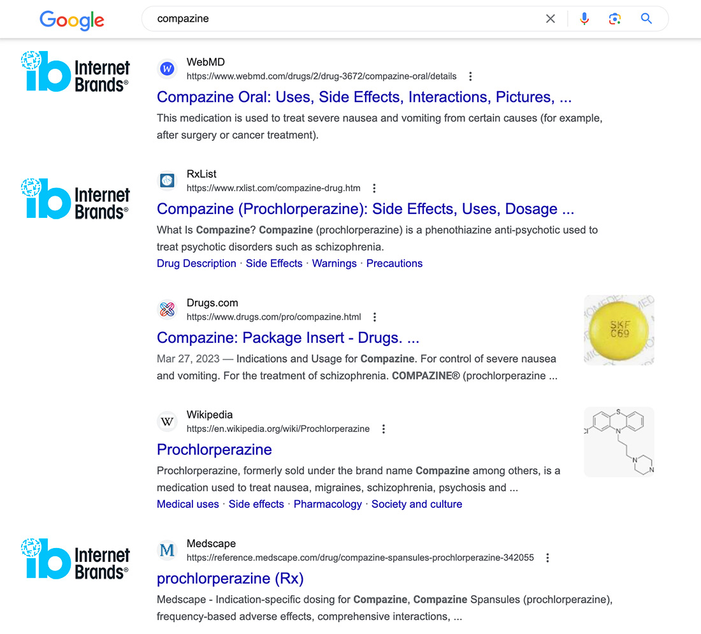The height and width of the screenshot is (634, 701).
Task: Open the "Society and culture" sitelink
Action: (x=417, y=504)
